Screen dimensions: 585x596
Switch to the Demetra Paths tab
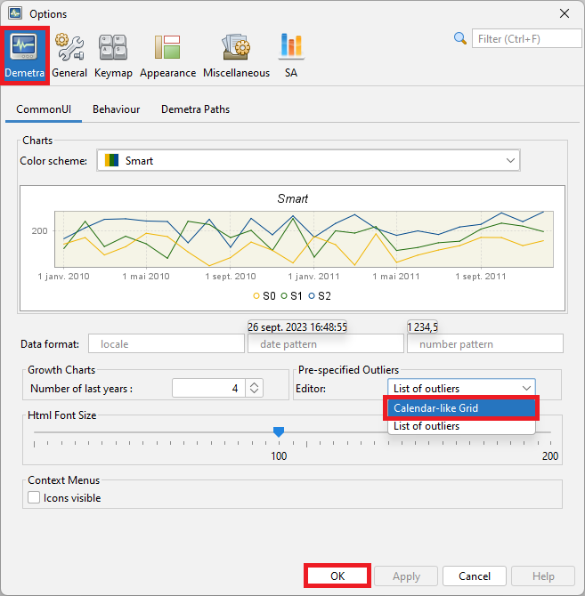coord(195,109)
